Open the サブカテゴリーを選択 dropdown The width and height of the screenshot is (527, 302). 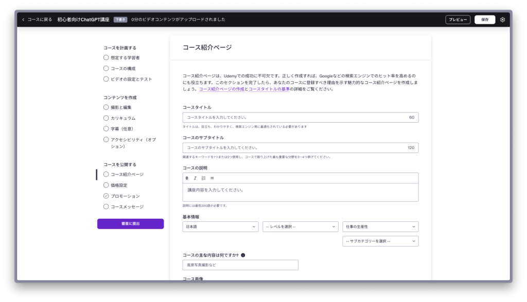click(380, 241)
